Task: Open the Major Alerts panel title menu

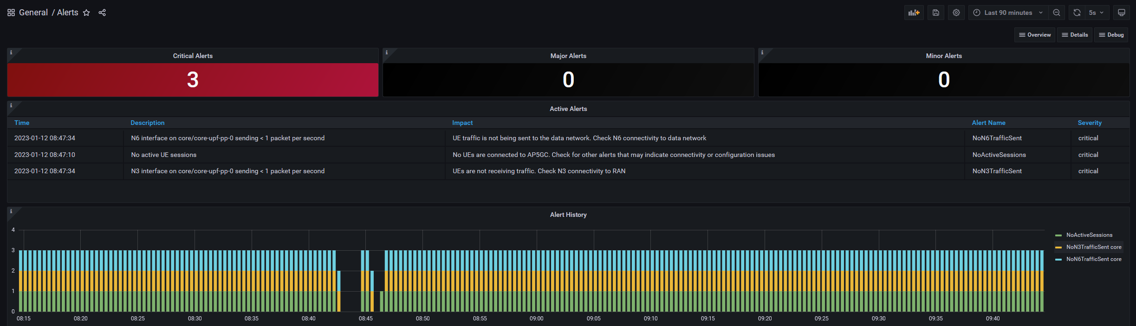Action: coord(568,56)
